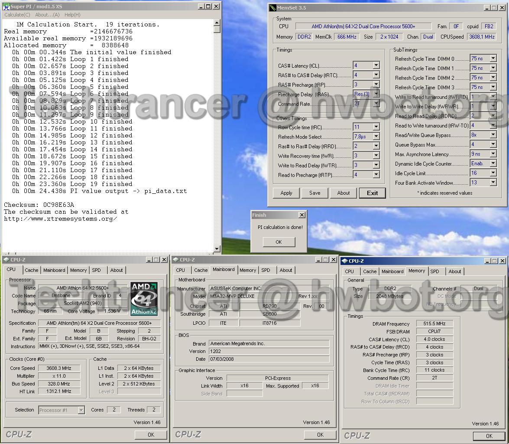509x444 pixels.
Task: Open the Help(H) menu in Super PI
Action: point(72,15)
